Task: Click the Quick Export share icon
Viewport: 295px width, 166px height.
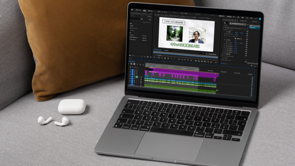Action: click(238, 17)
